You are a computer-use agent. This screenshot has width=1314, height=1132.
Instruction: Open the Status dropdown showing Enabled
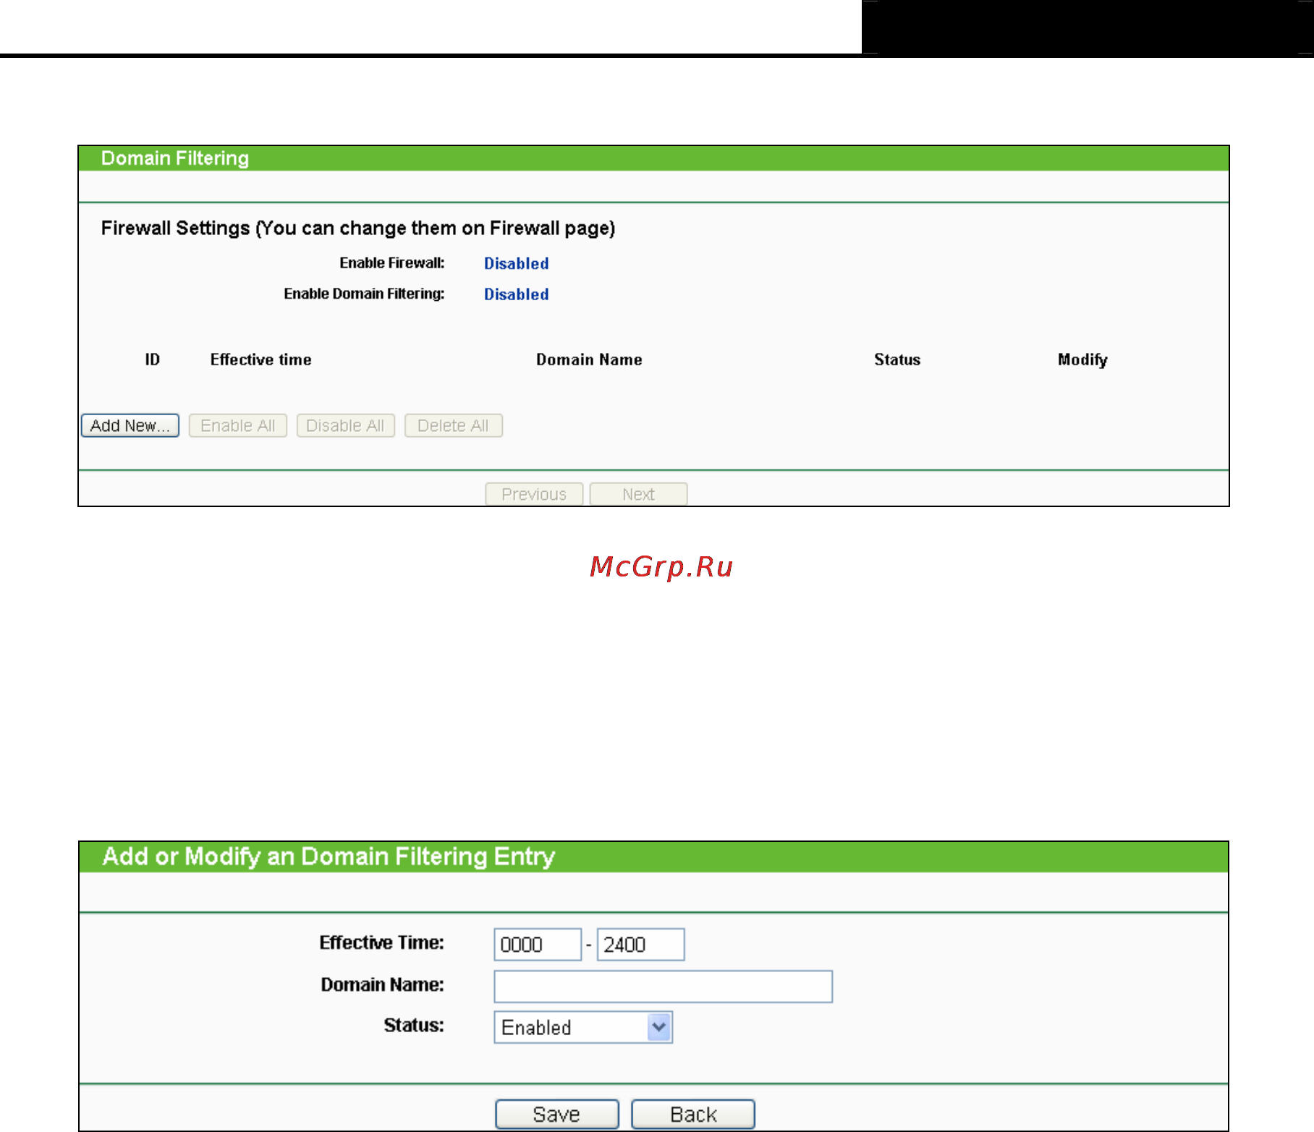click(583, 1027)
